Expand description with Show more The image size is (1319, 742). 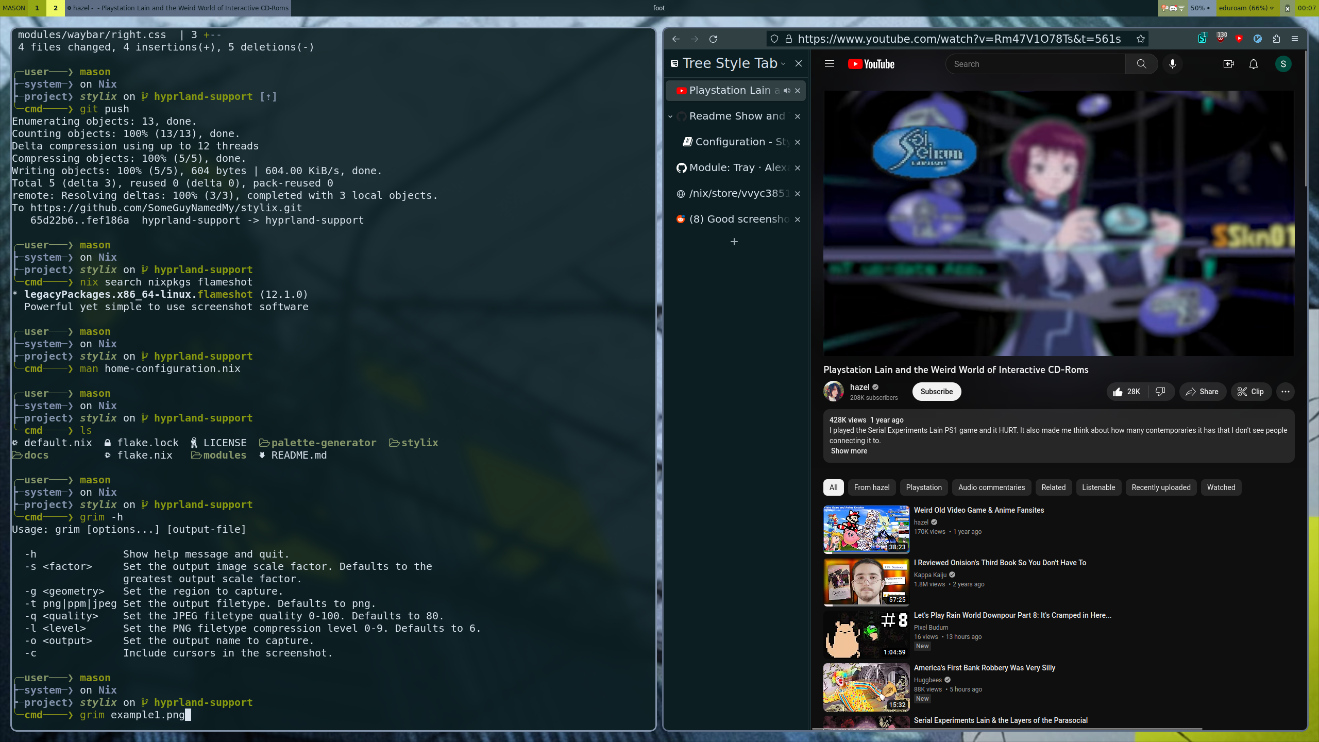(x=849, y=451)
